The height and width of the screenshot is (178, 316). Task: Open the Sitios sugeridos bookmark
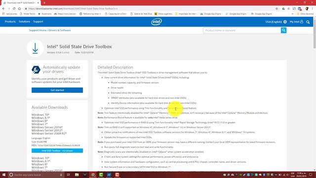point(163,14)
